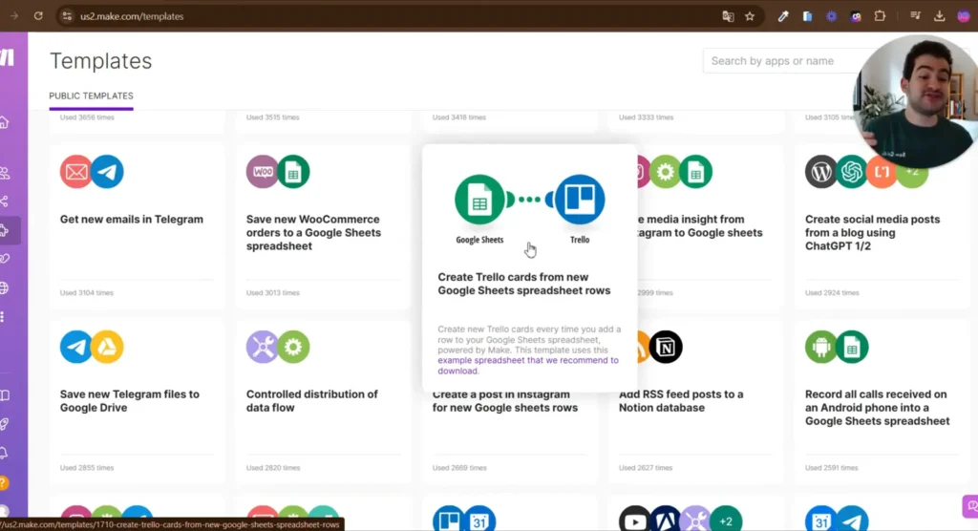Open the Resource hub book icon in sidebar

click(x=5, y=395)
